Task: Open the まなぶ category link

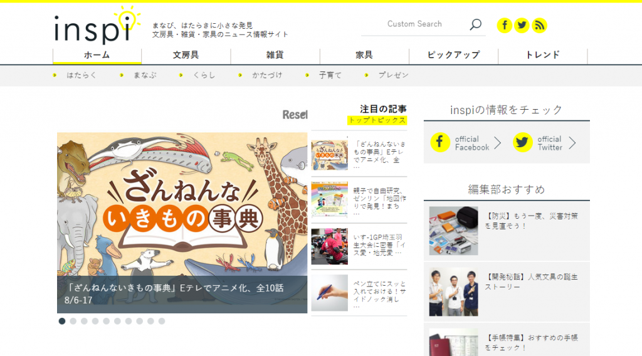Action: pos(145,75)
